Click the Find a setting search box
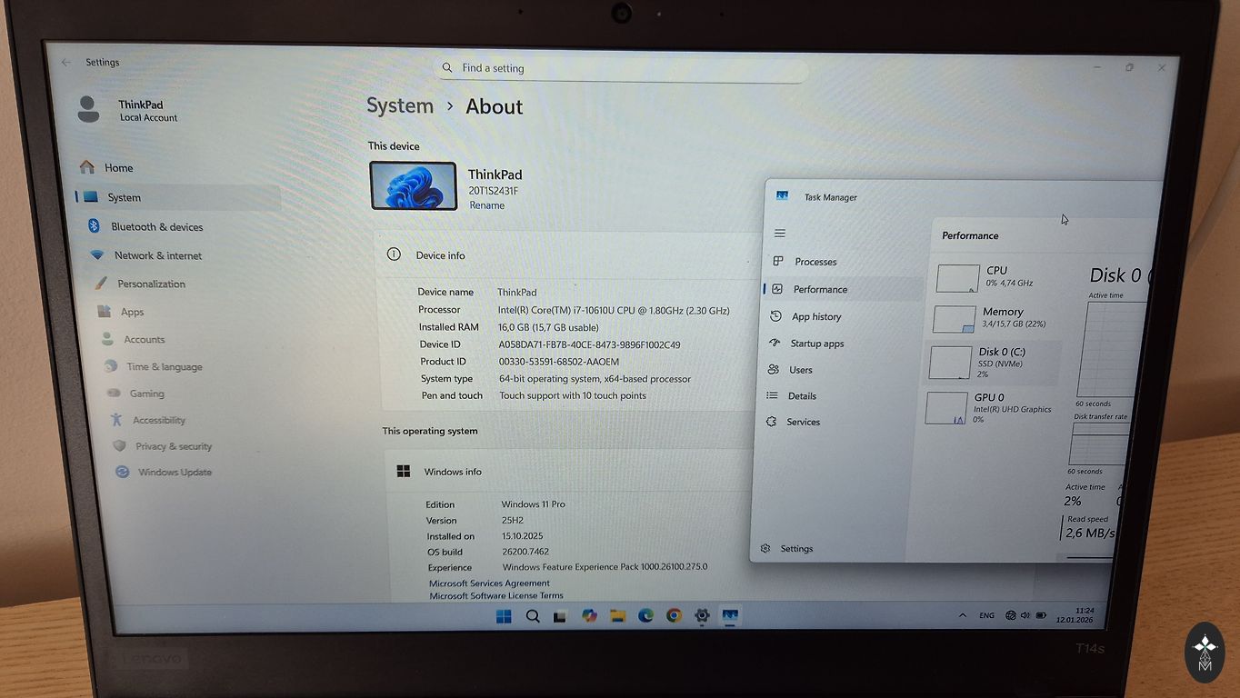The height and width of the screenshot is (698, 1240). [x=622, y=68]
